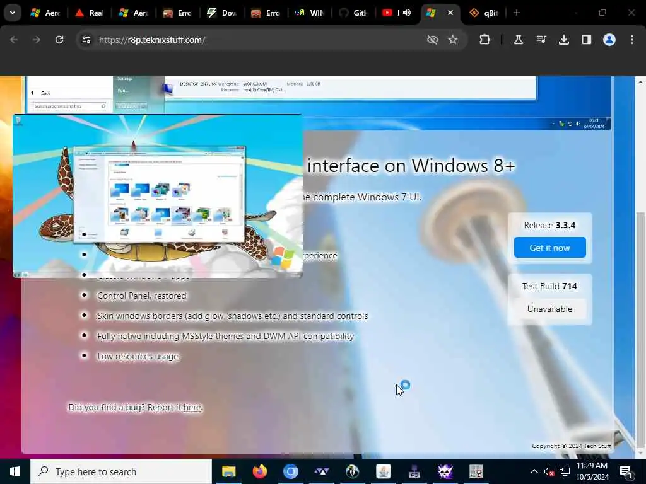Close the active browser tab
646x484 pixels.
pos(450,13)
